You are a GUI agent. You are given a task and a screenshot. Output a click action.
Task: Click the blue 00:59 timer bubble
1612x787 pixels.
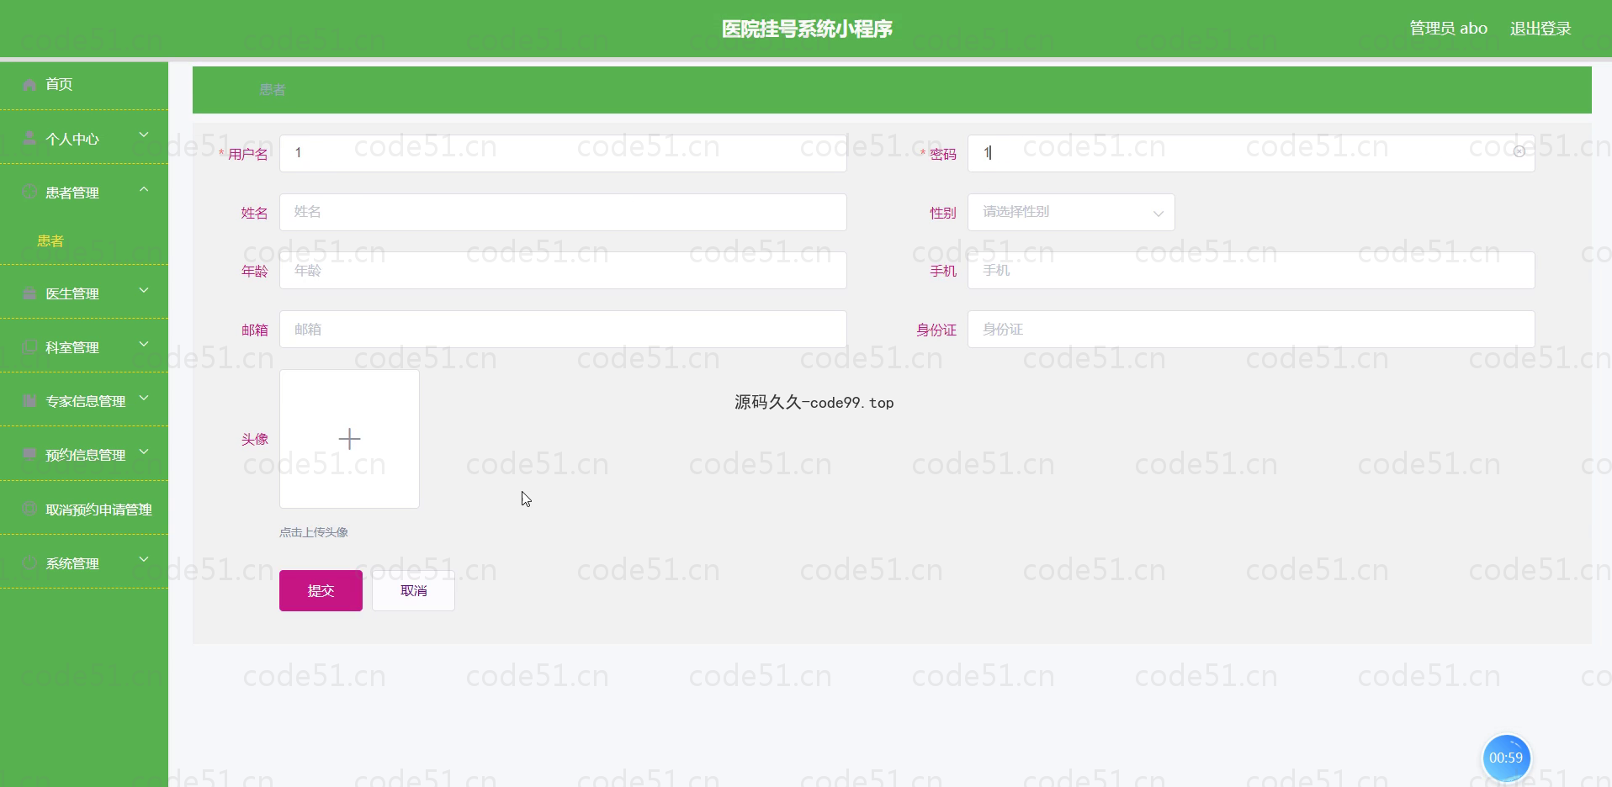[x=1506, y=758]
